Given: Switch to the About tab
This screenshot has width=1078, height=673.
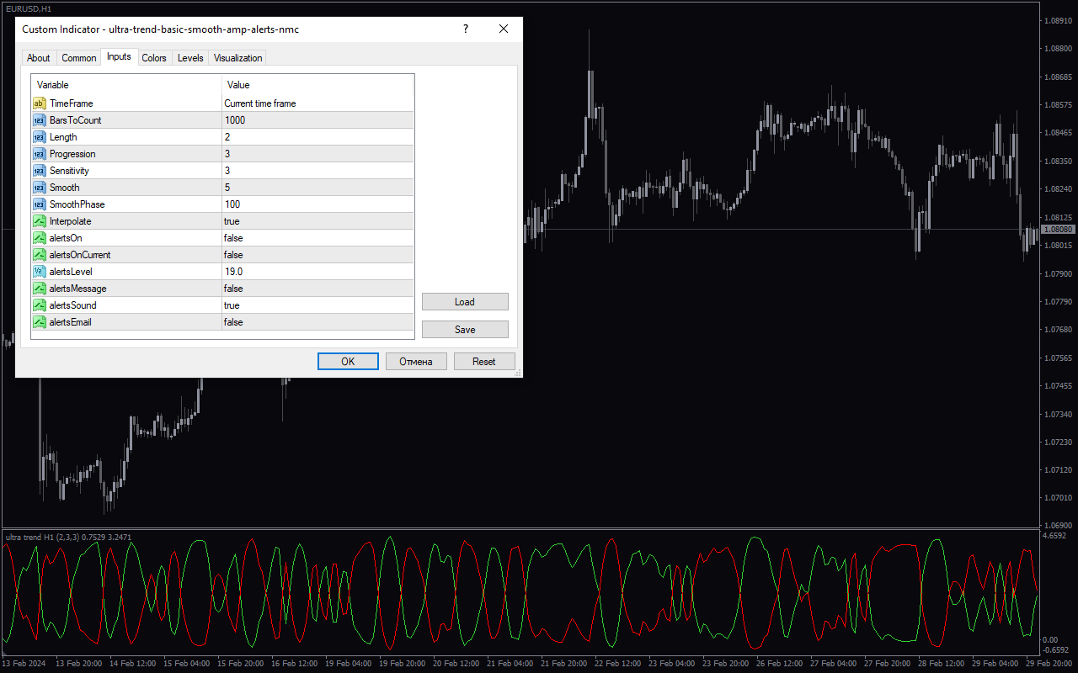Looking at the screenshot, I should 38,58.
